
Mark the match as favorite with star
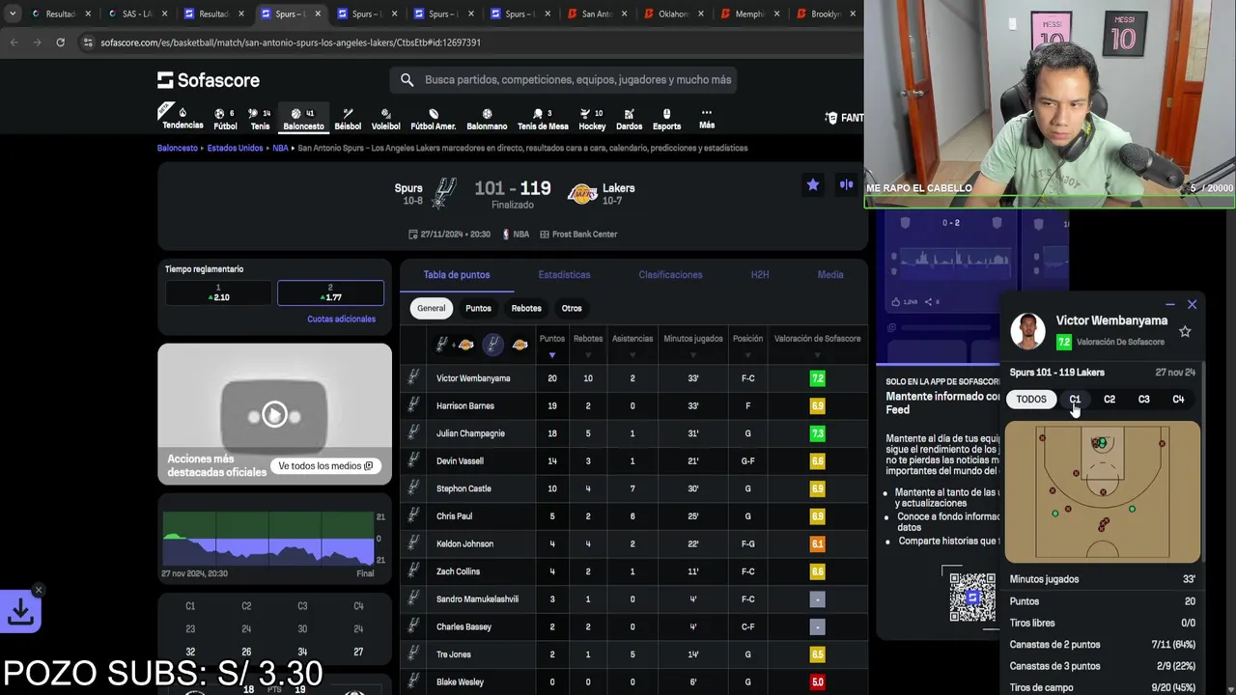tap(813, 184)
